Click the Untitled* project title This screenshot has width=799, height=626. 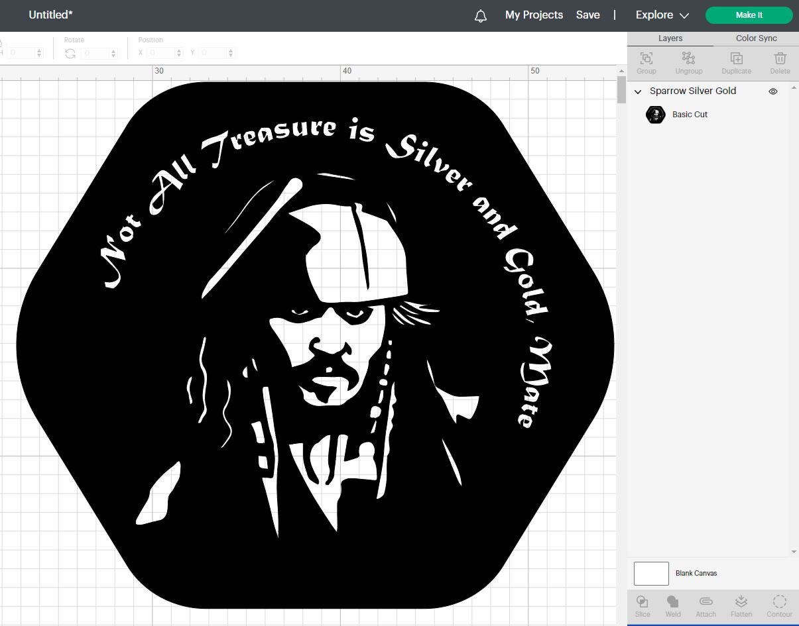(x=50, y=15)
